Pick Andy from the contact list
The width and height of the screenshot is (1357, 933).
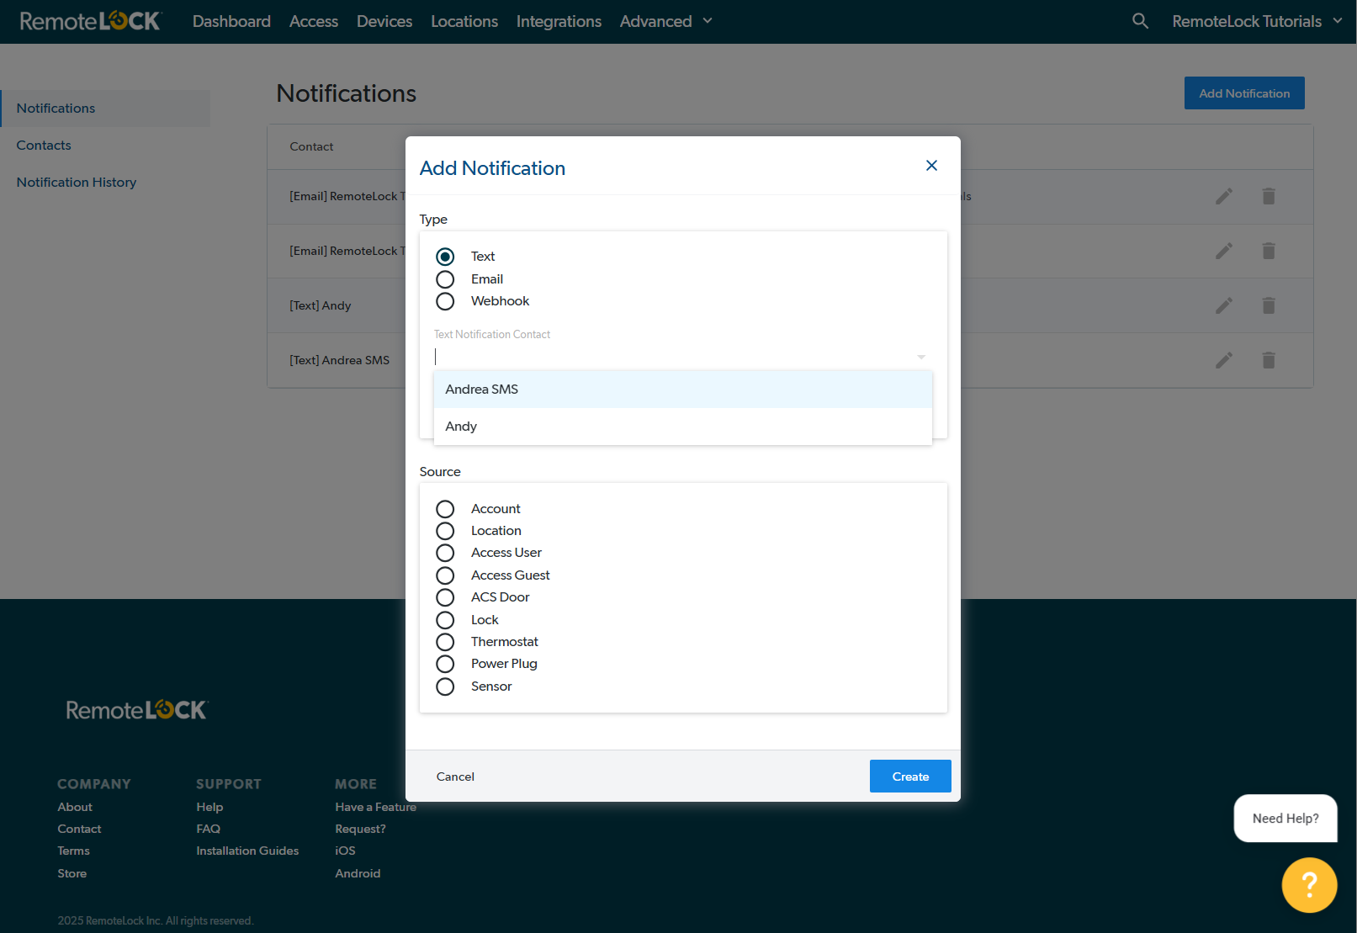pyautogui.click(x=683, y=427)
